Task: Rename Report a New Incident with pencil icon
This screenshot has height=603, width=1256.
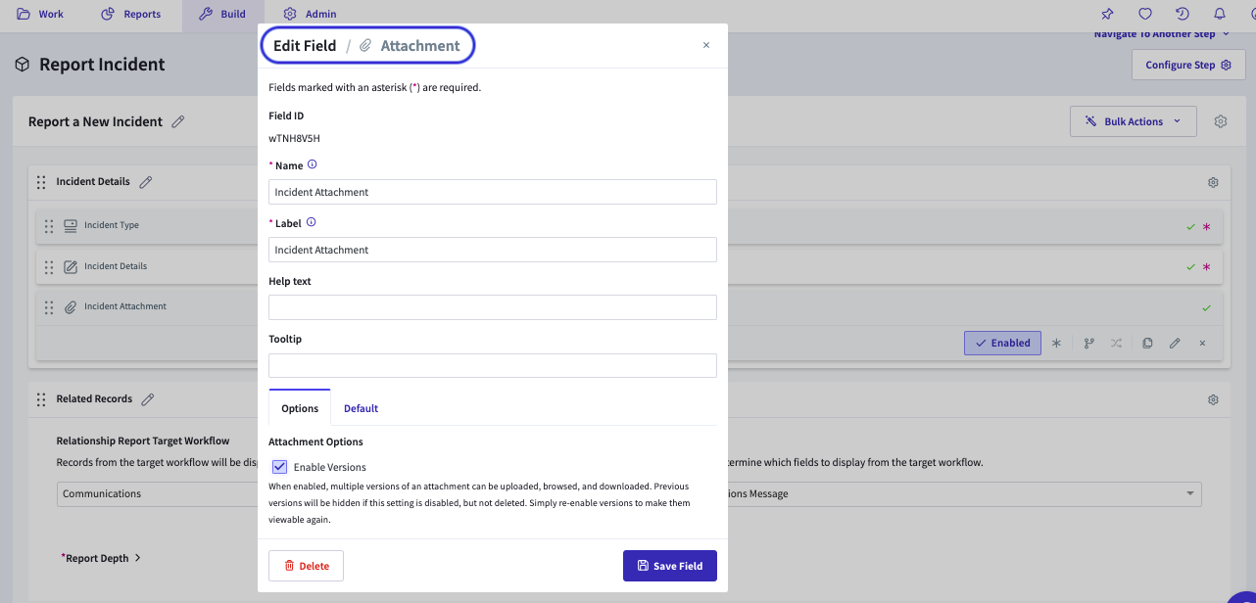Action: coord(178,121)
